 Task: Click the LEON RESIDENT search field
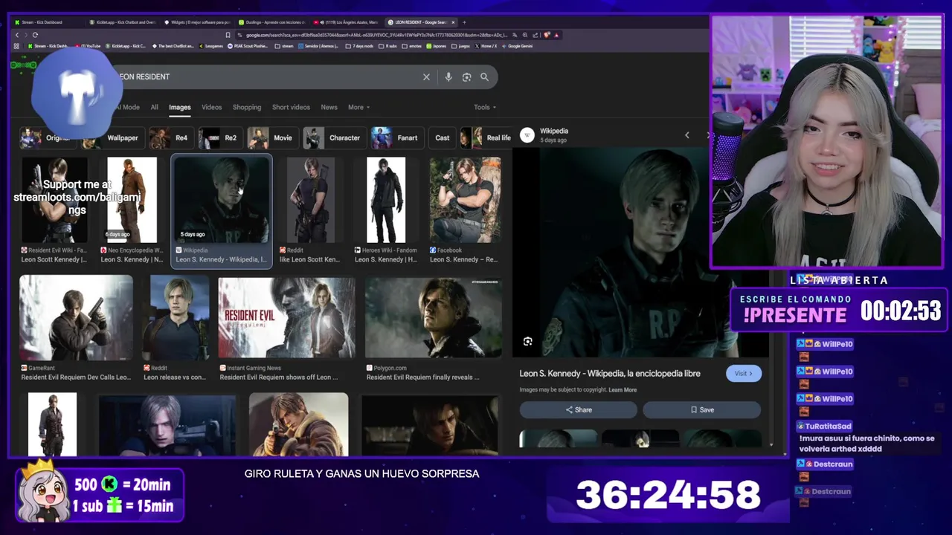(x=268, y=77)
